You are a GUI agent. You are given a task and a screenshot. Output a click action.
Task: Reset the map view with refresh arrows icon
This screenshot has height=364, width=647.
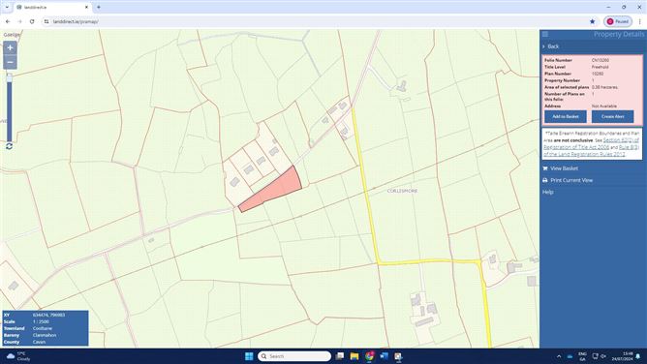point(9,146)
